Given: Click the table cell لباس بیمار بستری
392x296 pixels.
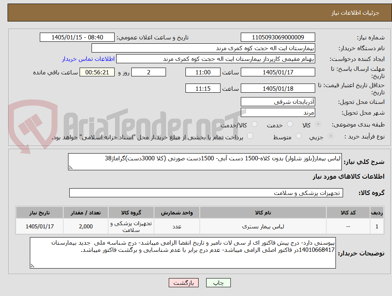Looking at the screenshot, I should coord(263,226).
